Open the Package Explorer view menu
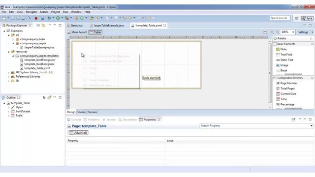The width and height of the screenshot is (315, 177). point(50,25)
